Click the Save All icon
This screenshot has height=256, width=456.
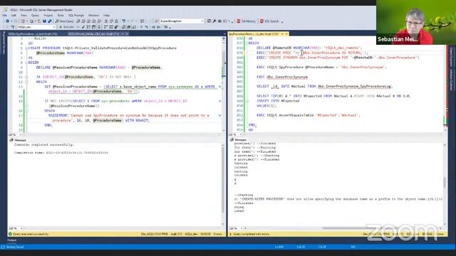click(50, 21)
